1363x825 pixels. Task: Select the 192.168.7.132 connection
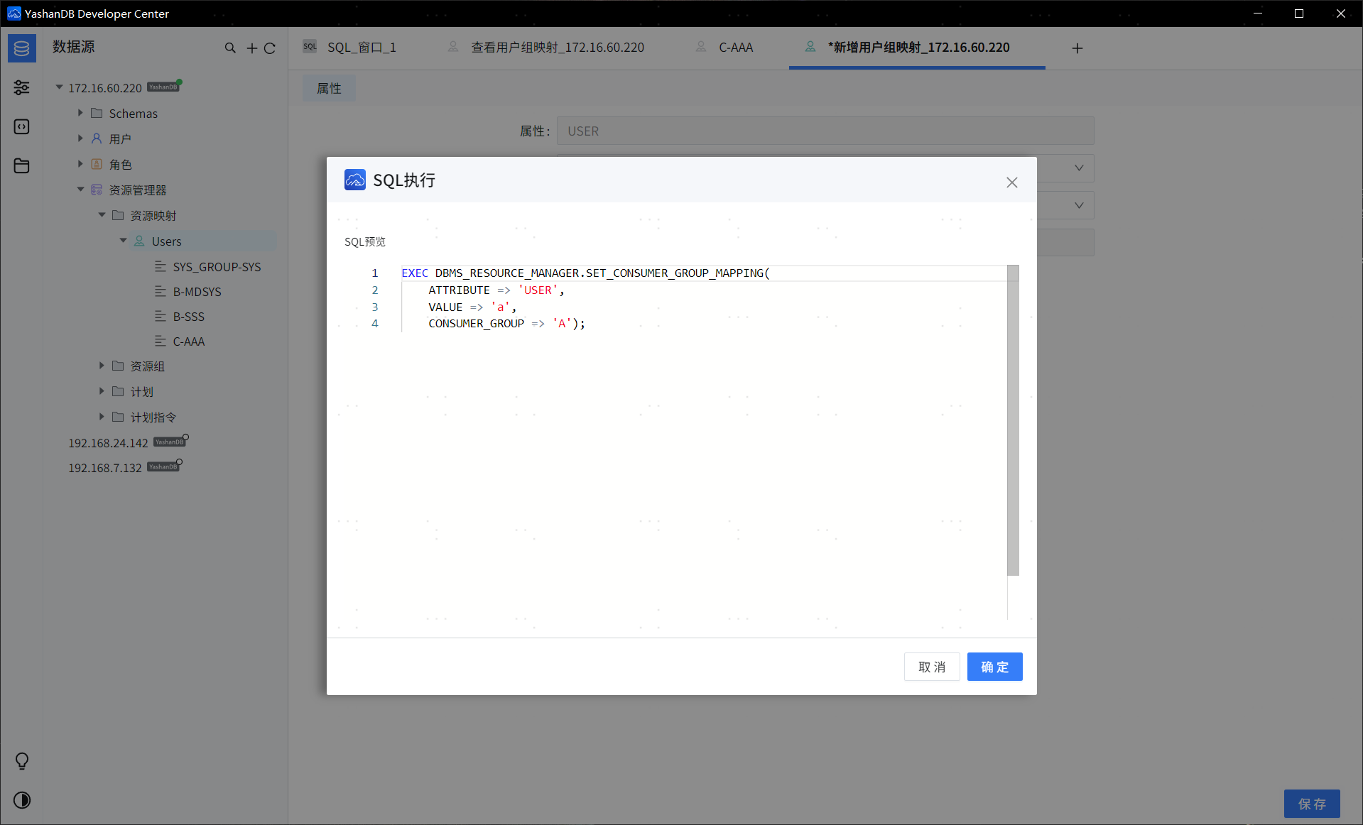[105, 467]
